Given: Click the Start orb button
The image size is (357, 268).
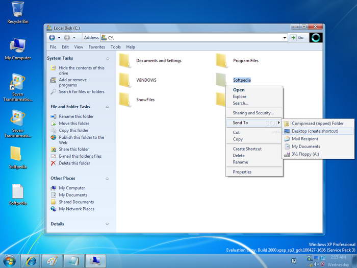Looking at the screenshot, I should pyautogui.click(x=9, y=261).
